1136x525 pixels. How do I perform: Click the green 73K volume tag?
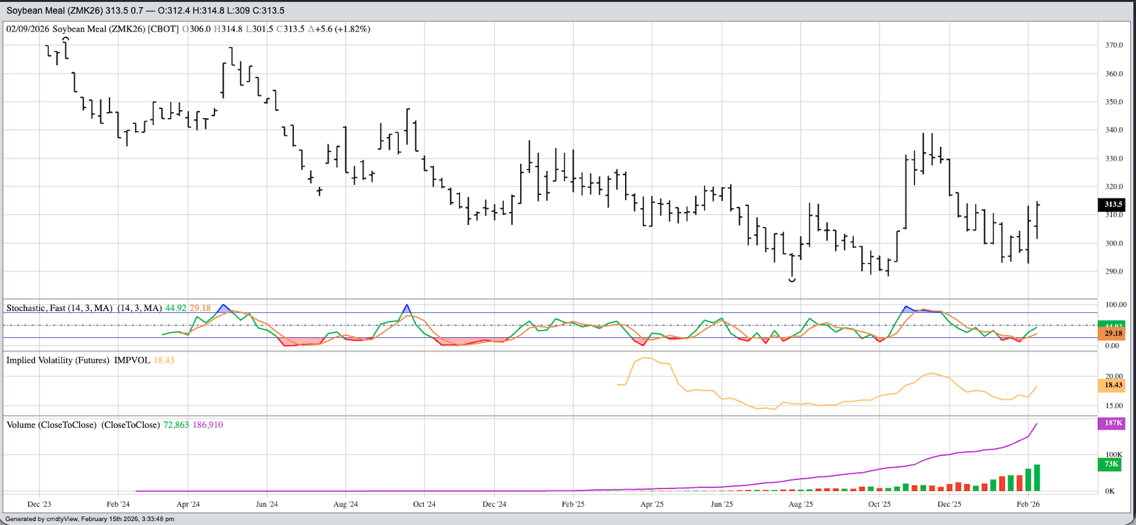pyautogui.click(x=1111, y=464)
